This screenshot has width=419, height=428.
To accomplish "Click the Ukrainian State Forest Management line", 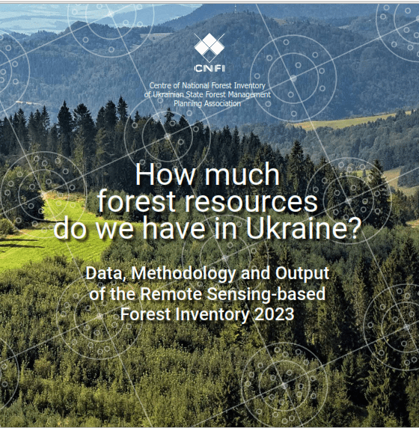I will point(207,94).
